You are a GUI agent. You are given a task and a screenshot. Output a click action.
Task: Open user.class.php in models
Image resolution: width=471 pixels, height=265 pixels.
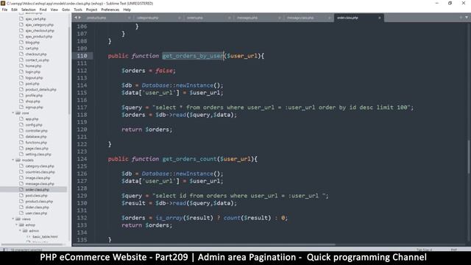[x=36, y=213]
